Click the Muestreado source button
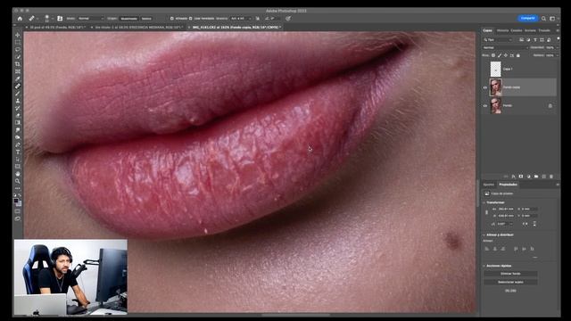Viewport: 571px width, 321px height. pyautogui.click(x=128, y=18)
